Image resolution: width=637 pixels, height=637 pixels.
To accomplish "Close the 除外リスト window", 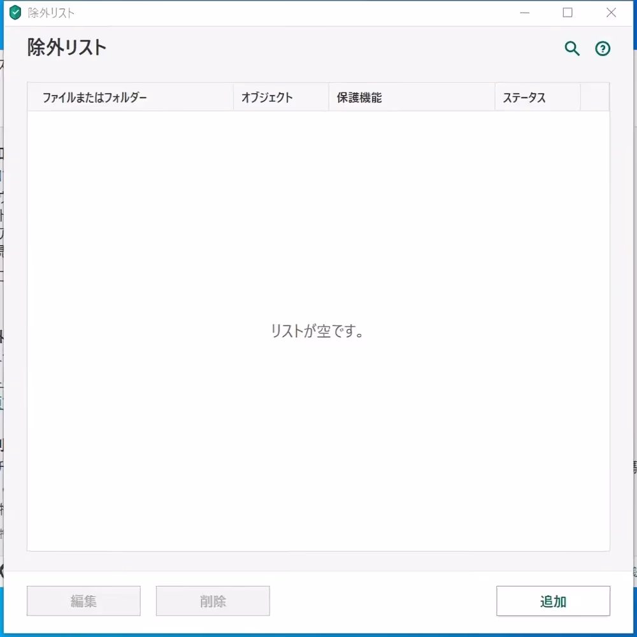I will pyautogui.click(x=611, y=13).
